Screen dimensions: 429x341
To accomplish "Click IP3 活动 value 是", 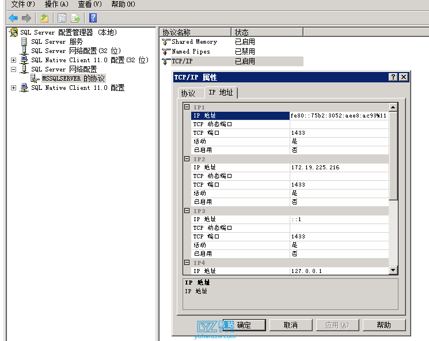I will point(339,245).
